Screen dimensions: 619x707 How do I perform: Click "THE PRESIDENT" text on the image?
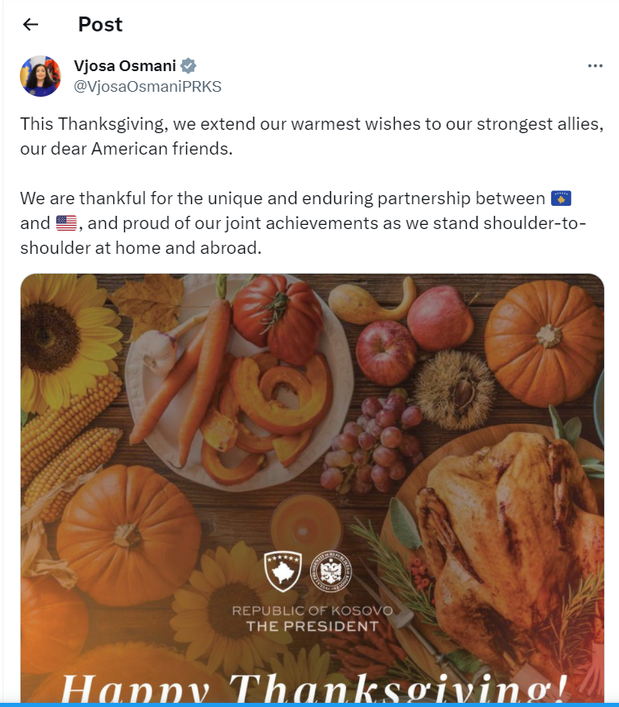[x=312, y=626]
